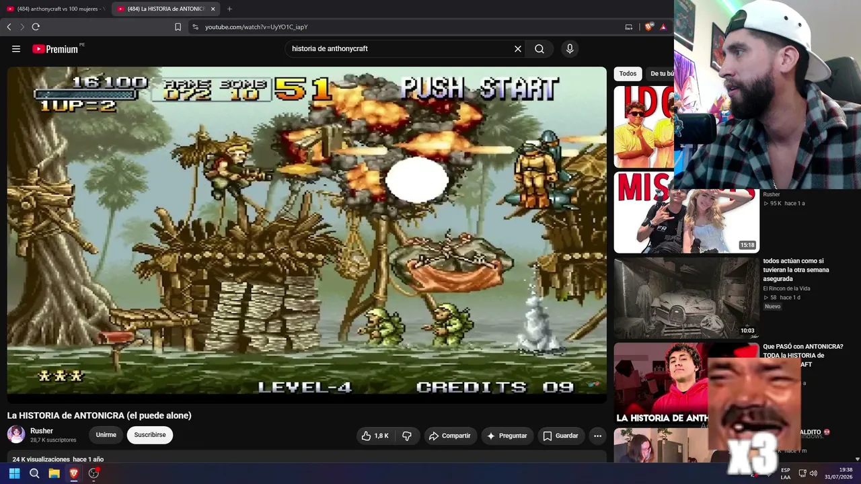
Task: Go back with the browser back arrow
Action: 9,27
